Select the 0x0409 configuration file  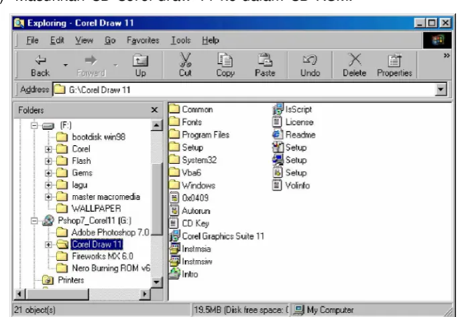pyautogui.click(x=189, y=198)
